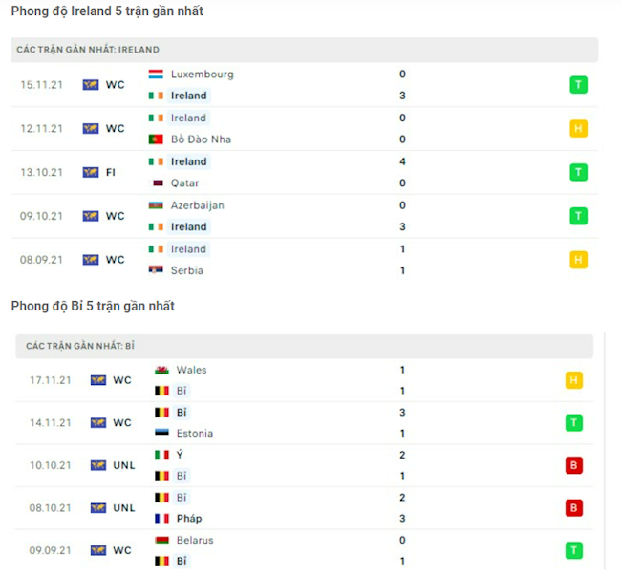Click yellow H badge for Bồ Đào Nha match
Viewport: 621px width, 577px height.
pos(578,128)
